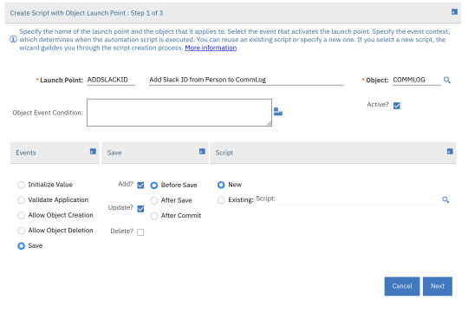Click inside the Object Event Condition box
This screenshot has width=468, height=313.
[179, 113]
